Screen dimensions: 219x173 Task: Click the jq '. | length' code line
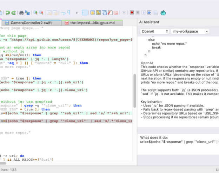point(34,59)
